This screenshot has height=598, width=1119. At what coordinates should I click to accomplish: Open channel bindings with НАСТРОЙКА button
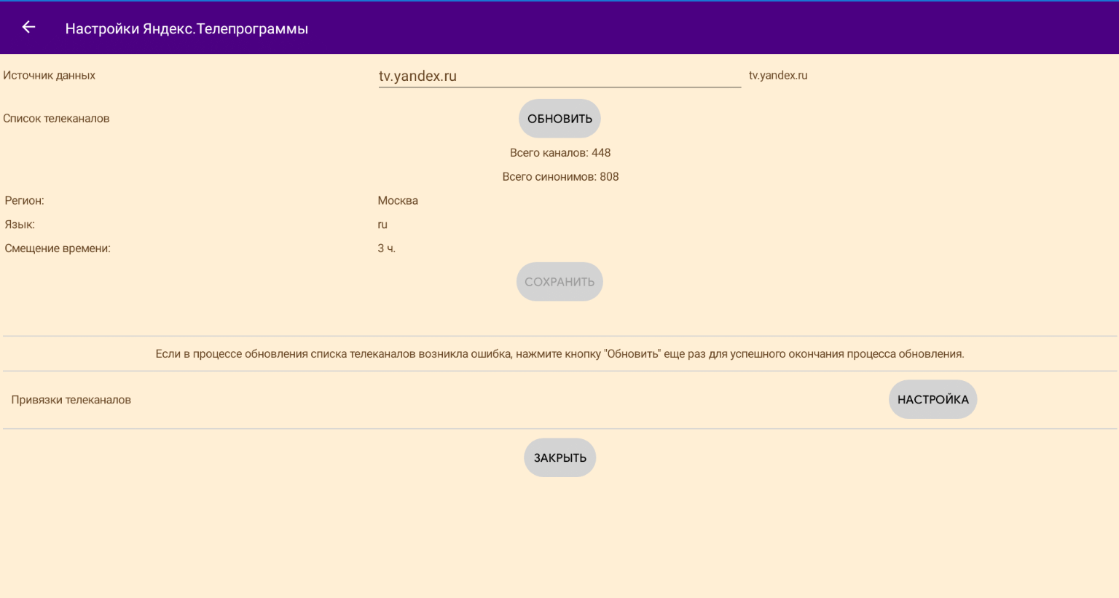pyautogui.click(x=932, y=399)
